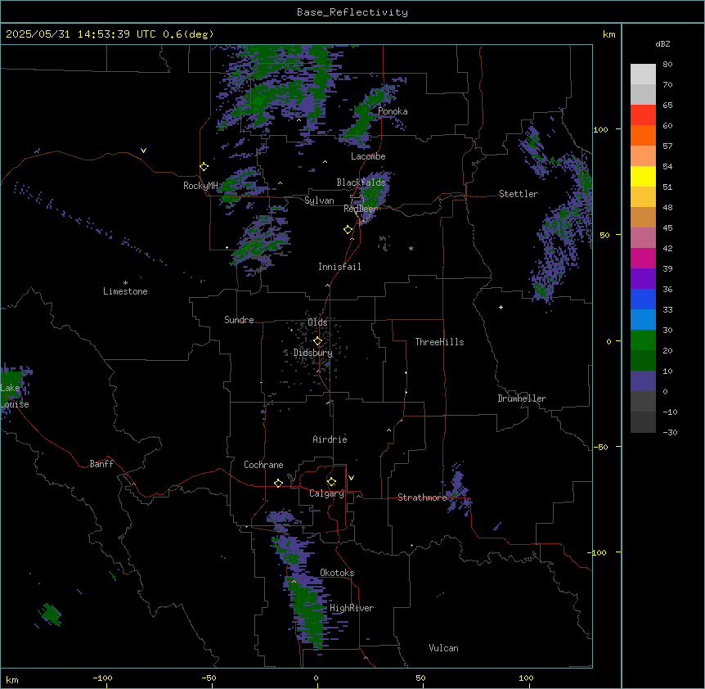Click the yellow diamond marker beside Cochrane

(x=278, y=483)
